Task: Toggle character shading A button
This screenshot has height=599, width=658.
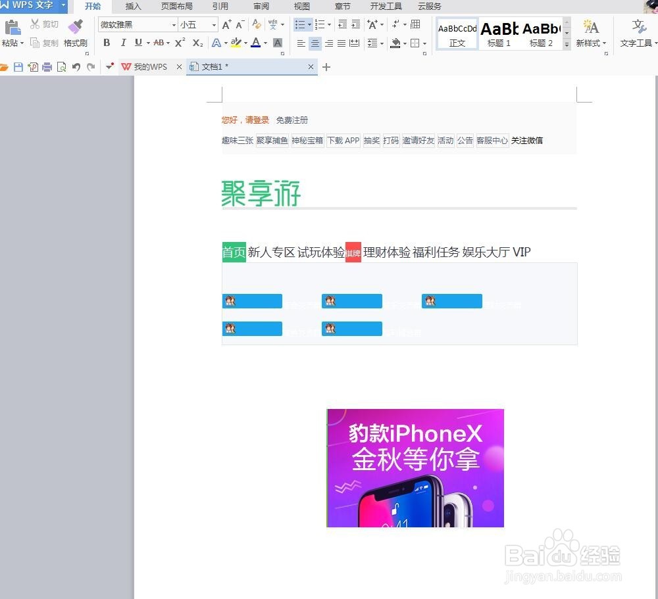Action: click(x=278, y=43)
